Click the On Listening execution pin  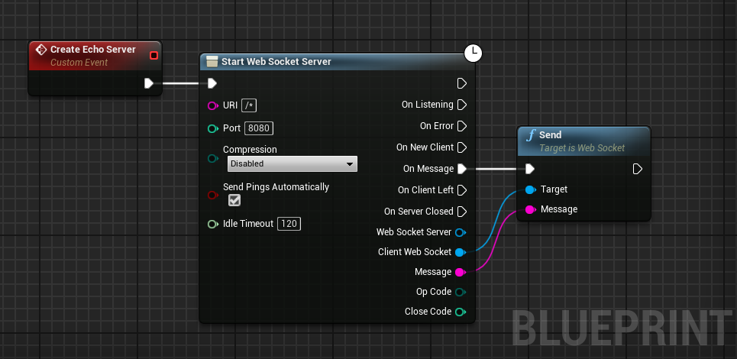point(462,105)
